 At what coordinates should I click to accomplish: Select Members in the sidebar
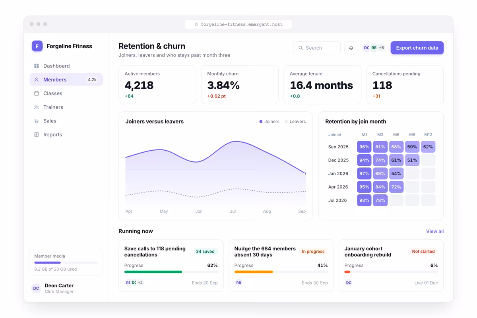pos(66,79)
